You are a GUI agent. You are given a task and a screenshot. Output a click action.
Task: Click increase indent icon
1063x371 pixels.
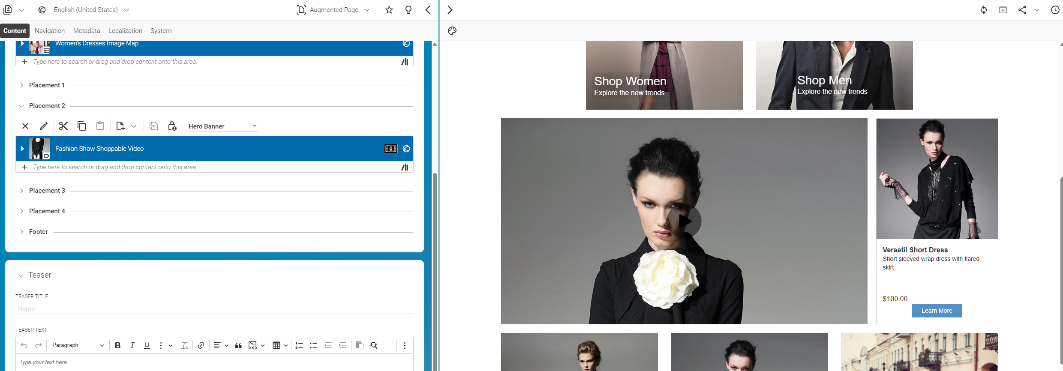[x=343, y=345]
